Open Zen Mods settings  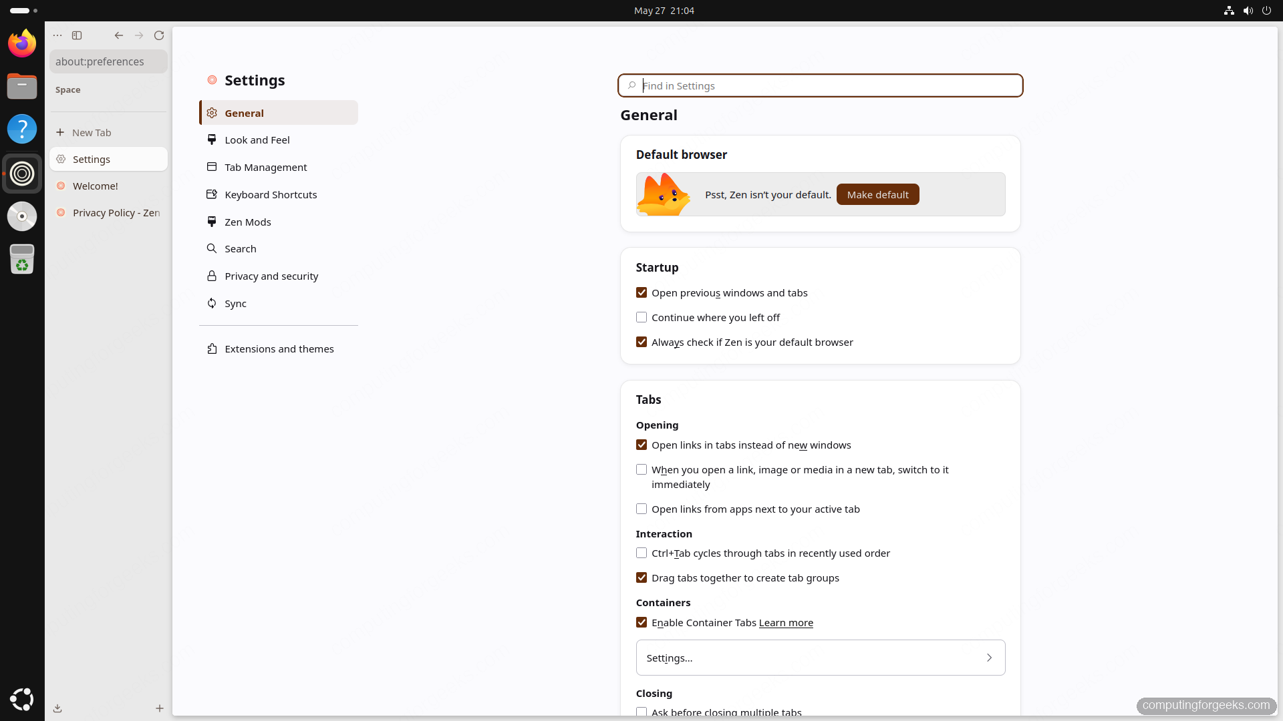point(279,222)
